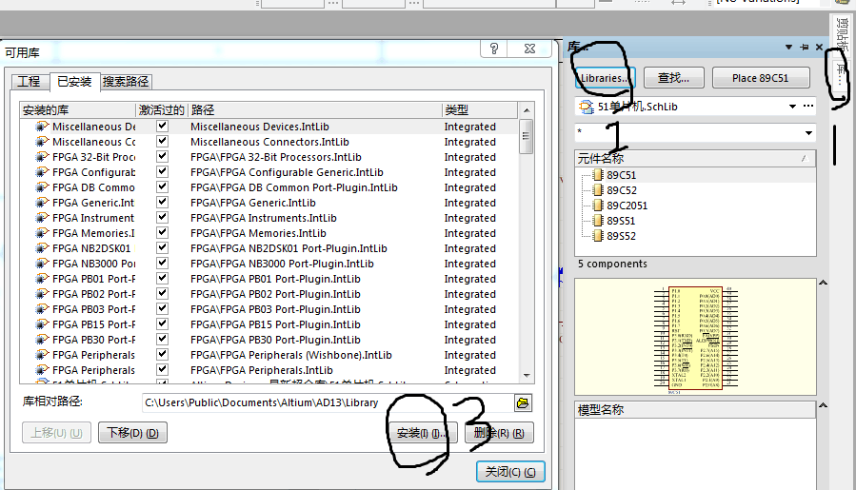
Task: Click the schematic library icon beside 51单片机.SchLib
Action: (587, 107)
